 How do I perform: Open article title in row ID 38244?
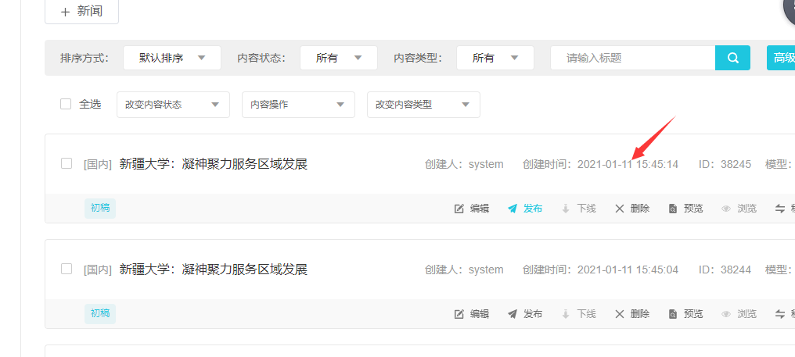pyautogui.click(x=214, y=270)
